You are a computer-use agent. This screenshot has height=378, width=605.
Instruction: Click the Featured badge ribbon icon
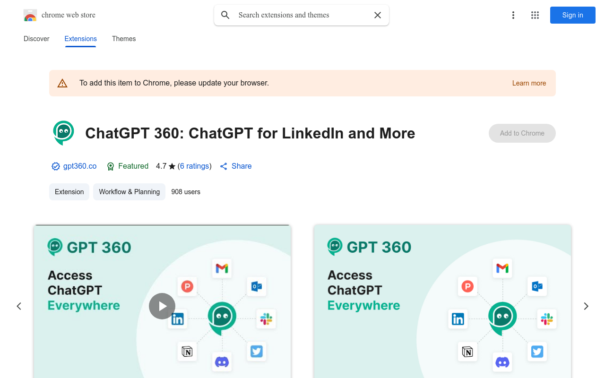pyautogui.click(x=111, y=166)
